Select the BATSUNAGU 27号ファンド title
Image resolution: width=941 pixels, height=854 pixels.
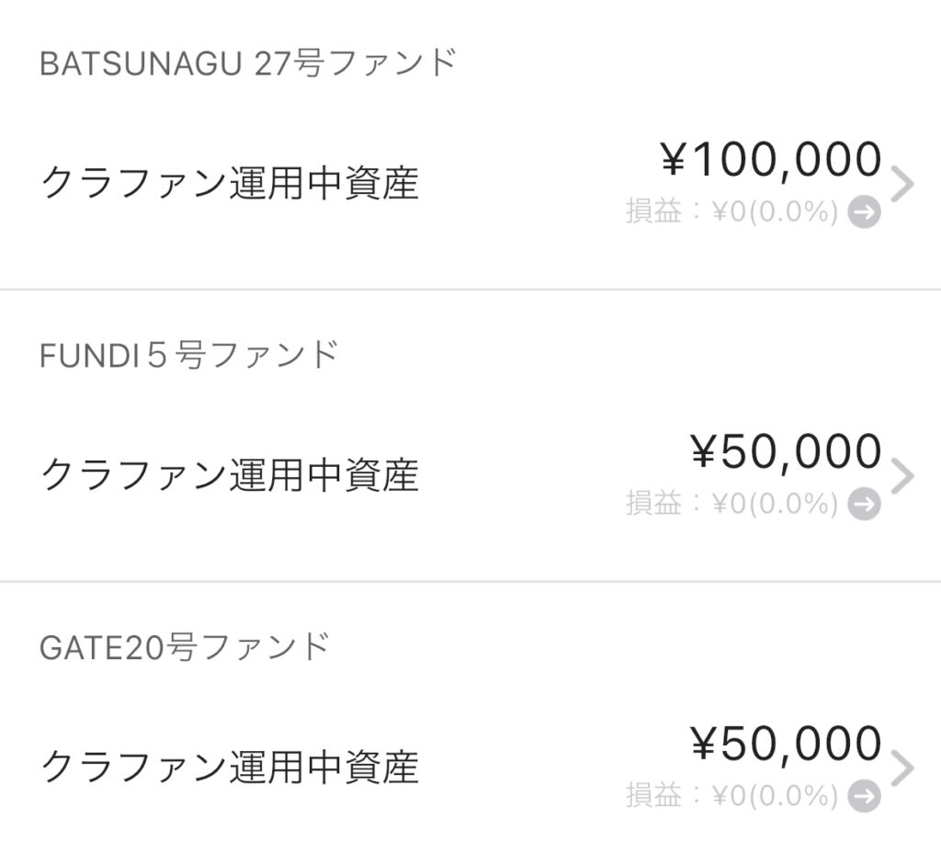248,64
